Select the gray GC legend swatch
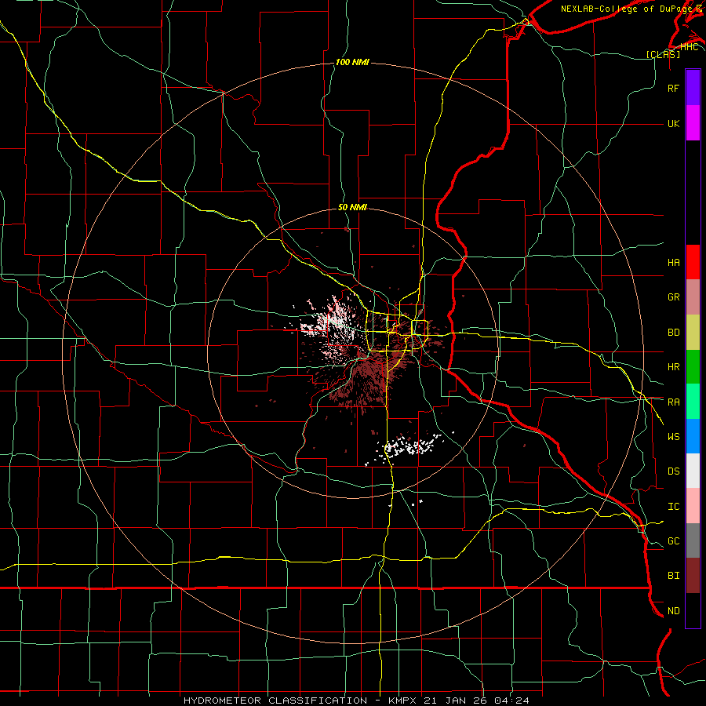The width and height of the screenshot is (706, 706). [x=693, y=540]
